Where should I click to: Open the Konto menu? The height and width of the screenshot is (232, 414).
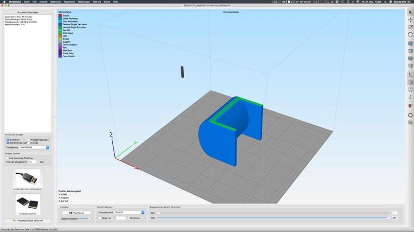[107, 2]
